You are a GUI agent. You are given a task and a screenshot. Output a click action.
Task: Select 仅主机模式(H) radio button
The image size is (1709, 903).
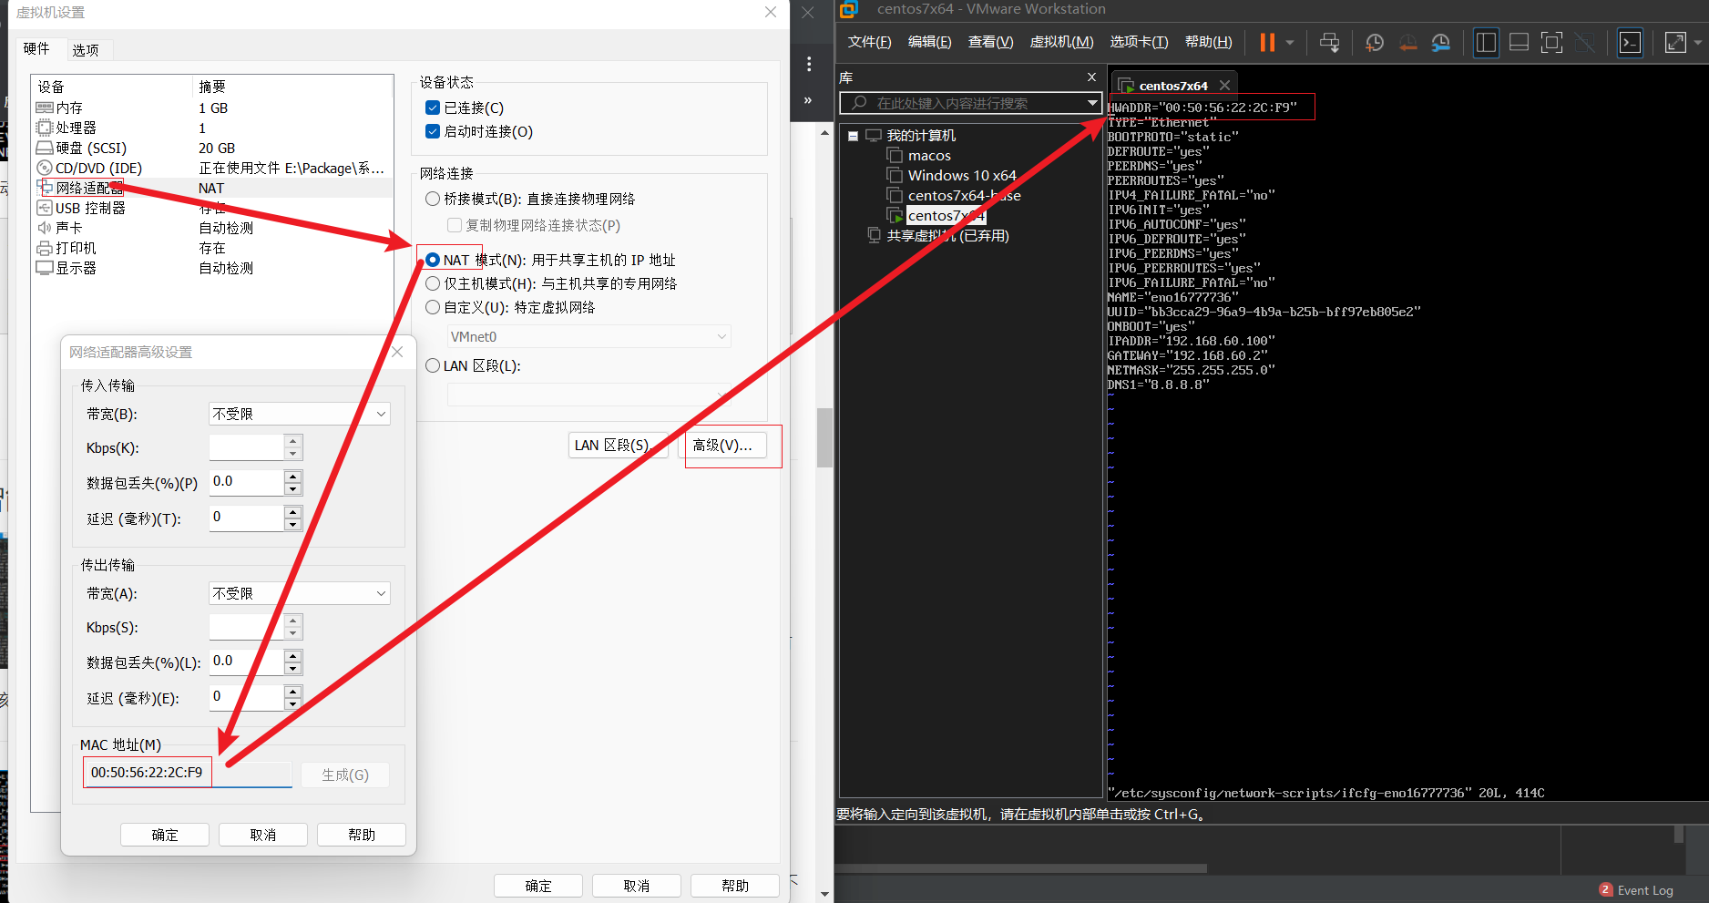[x=433, y=283]
